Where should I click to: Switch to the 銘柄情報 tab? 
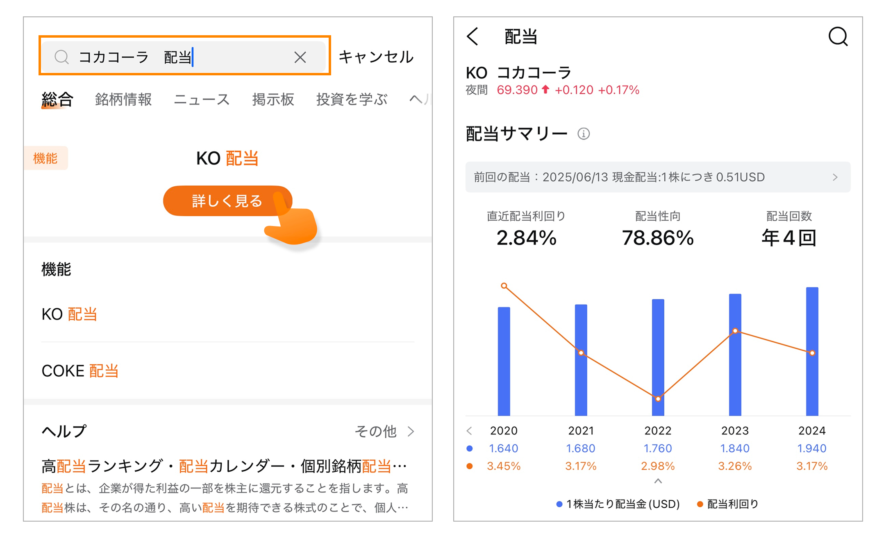point(123,99)
